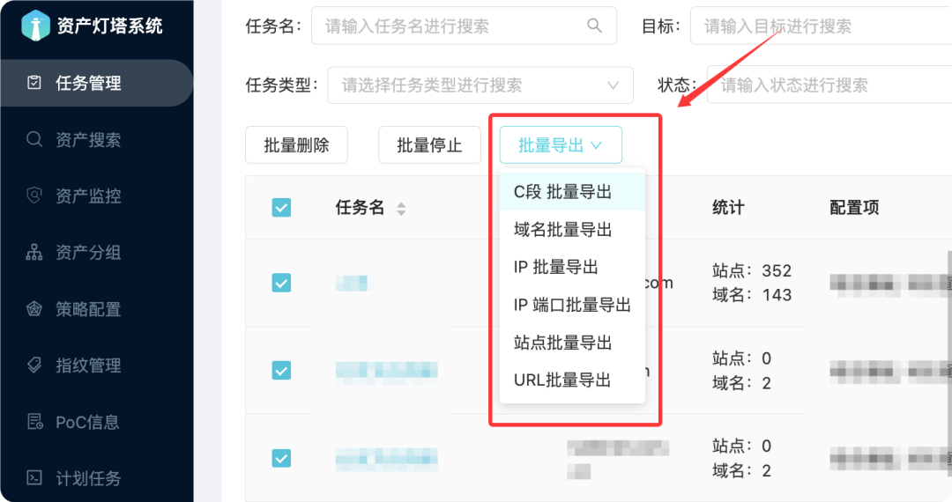
Task: Click the 任务类型 dropdown chevron arrow
Action: pyautogui.click(x=614, y=85)
